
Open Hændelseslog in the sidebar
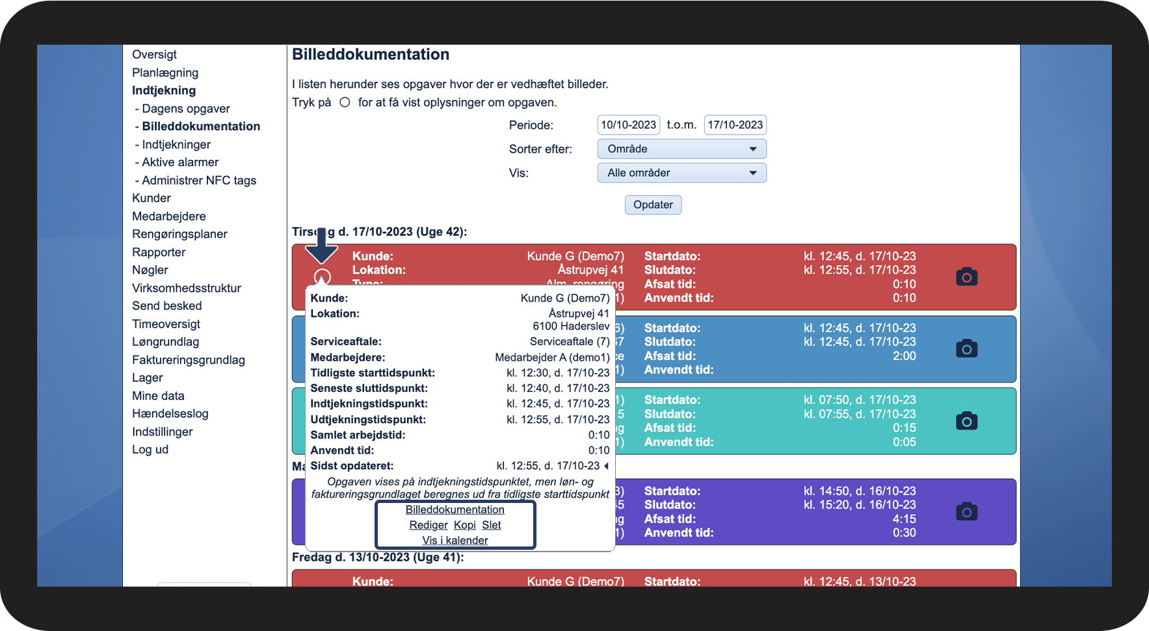tap(170, 413)
